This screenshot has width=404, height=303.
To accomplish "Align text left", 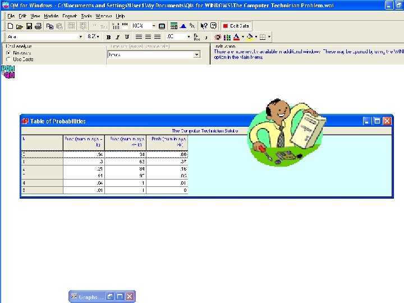I will click(x=139, y=37).
